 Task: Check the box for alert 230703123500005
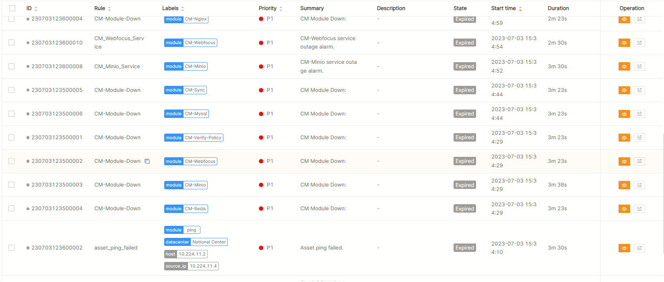pos(12,90)
